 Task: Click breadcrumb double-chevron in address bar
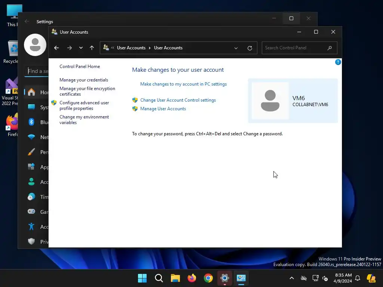[113, 48]
